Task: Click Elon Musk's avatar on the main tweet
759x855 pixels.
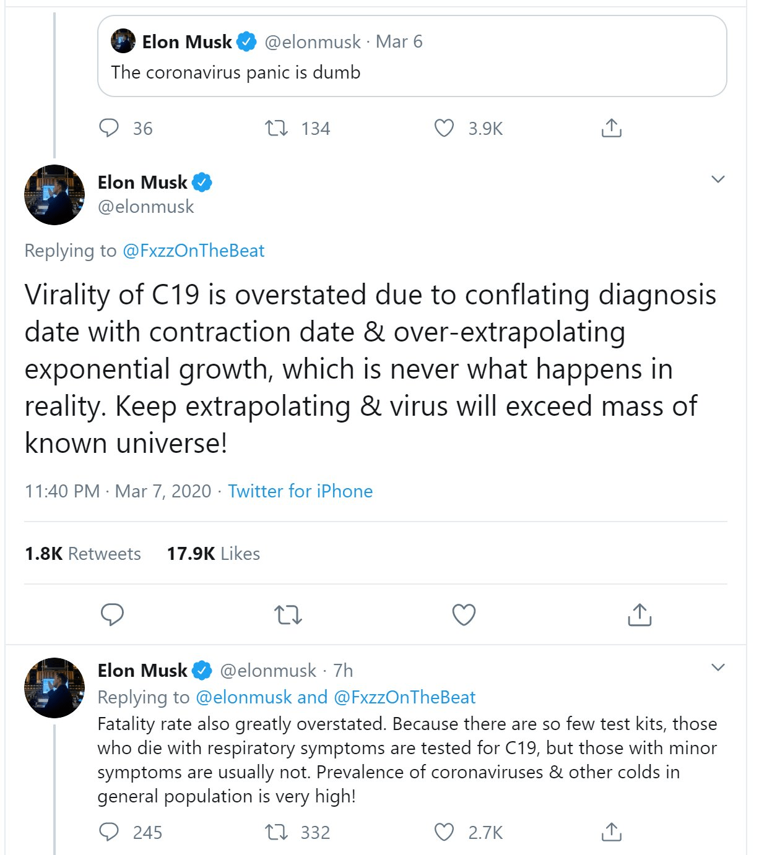Action: [54, 194]
